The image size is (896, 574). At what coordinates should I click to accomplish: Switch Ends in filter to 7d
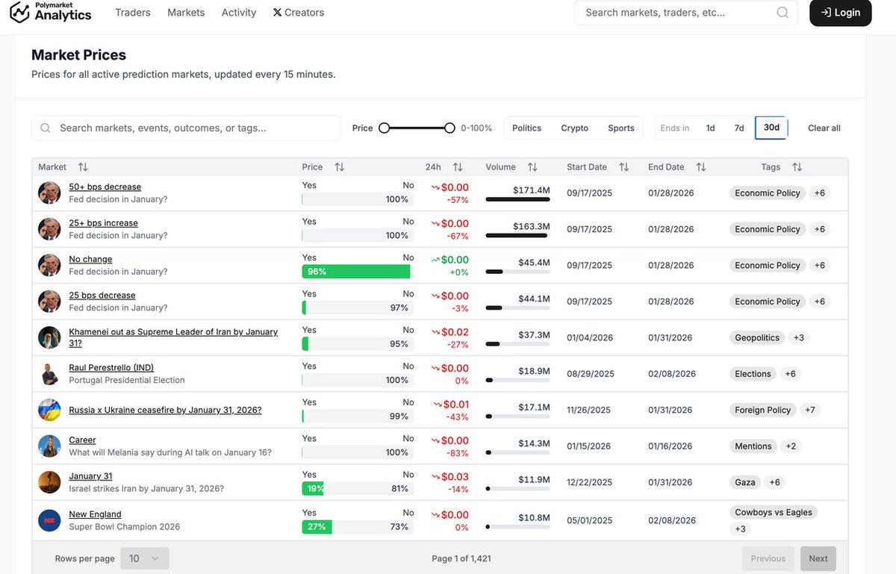click(x=739, y=128)
